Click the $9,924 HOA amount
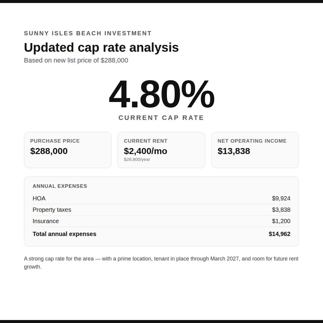This screenshot has width=323, height=323. [281, 198]
